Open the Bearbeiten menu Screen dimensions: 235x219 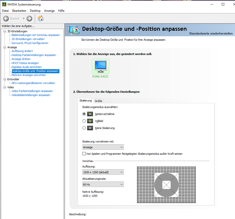[19, 11]
